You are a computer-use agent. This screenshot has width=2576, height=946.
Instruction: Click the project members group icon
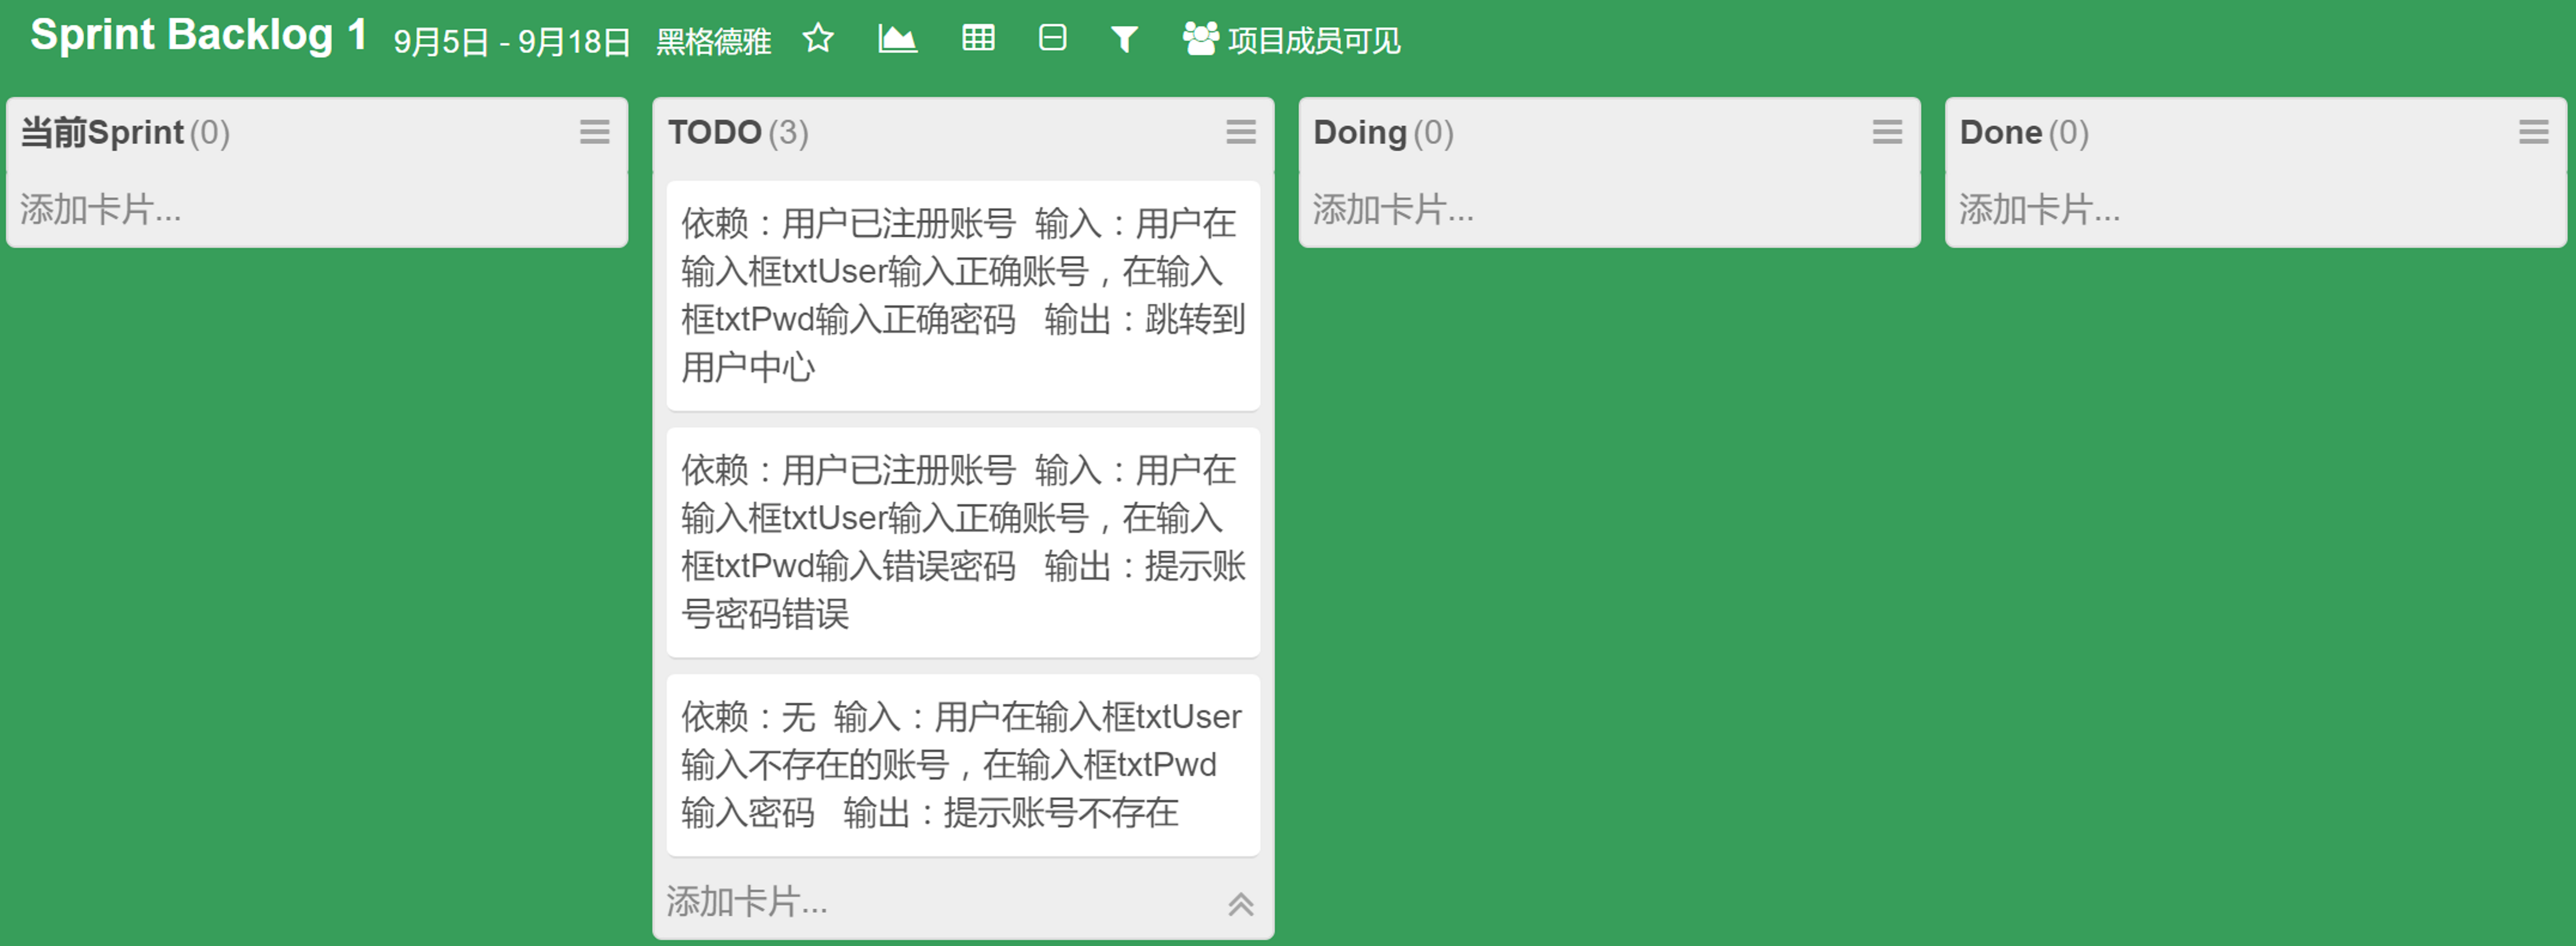pos(1200,39)
